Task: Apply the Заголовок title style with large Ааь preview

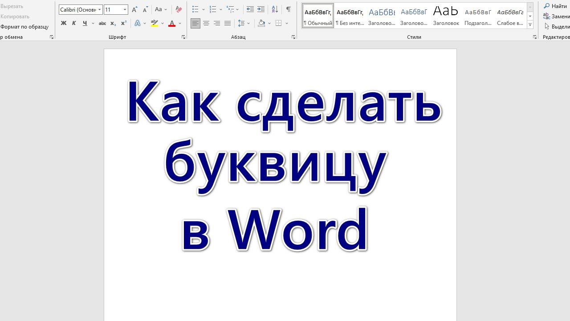Action: click(x=446, y=16)
